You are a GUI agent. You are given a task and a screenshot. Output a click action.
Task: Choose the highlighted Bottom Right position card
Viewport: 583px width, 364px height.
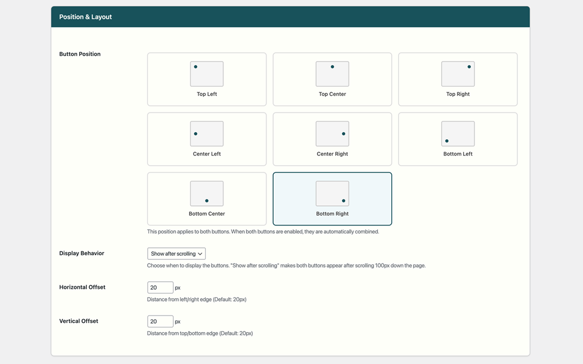tap(332, 199)
